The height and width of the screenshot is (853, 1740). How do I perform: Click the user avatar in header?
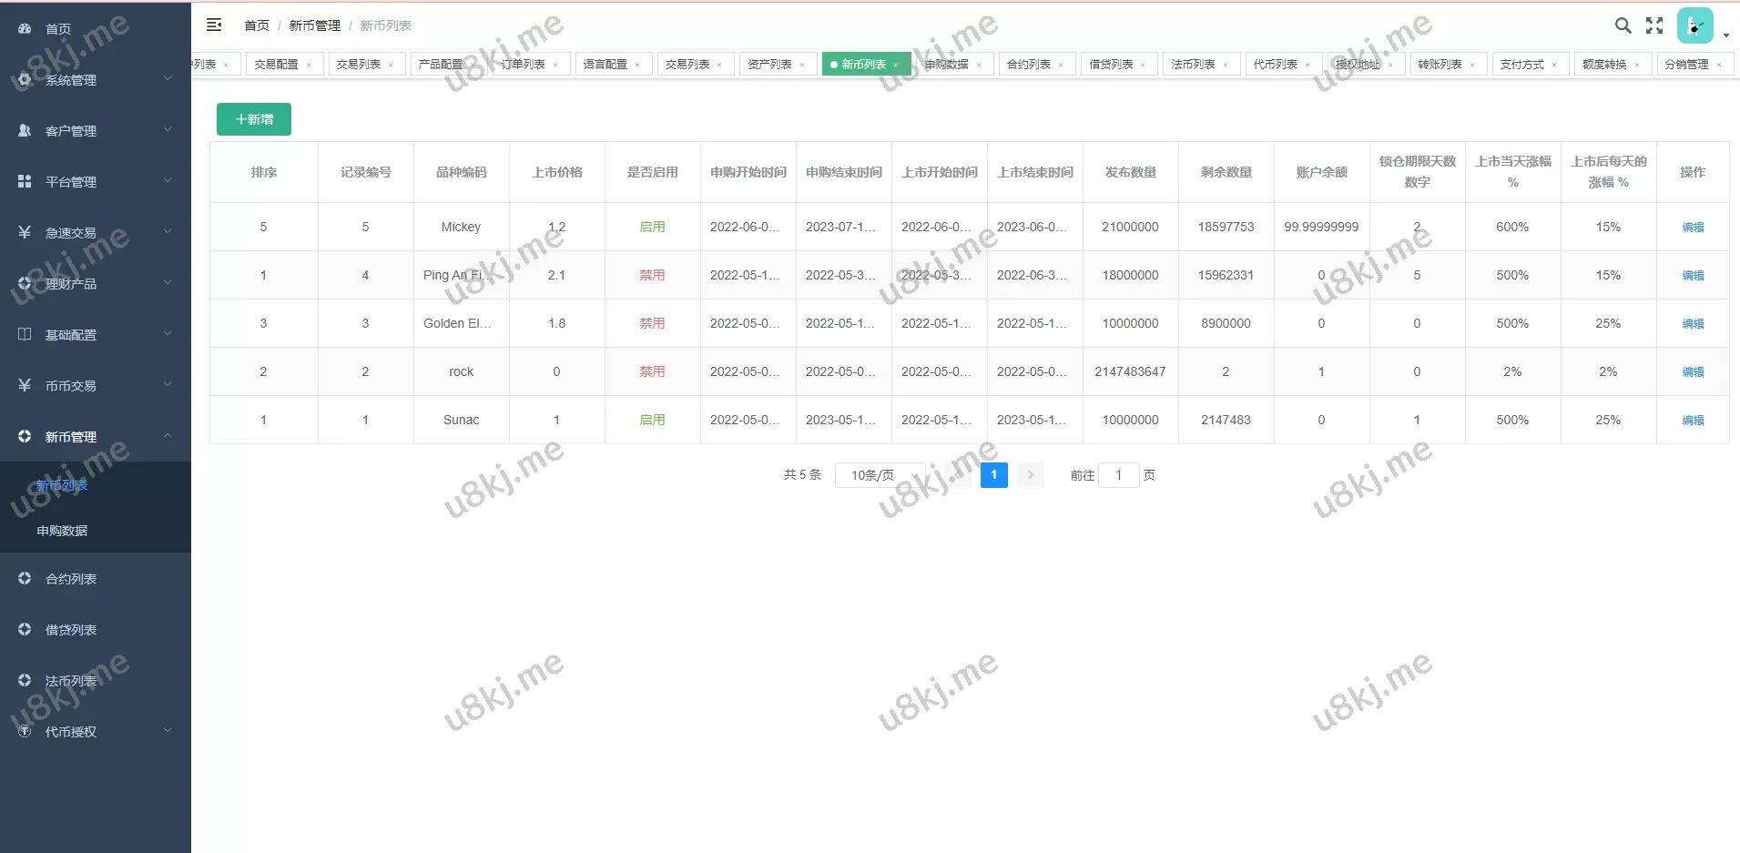pyautogui.click(x=1694, y=26)
